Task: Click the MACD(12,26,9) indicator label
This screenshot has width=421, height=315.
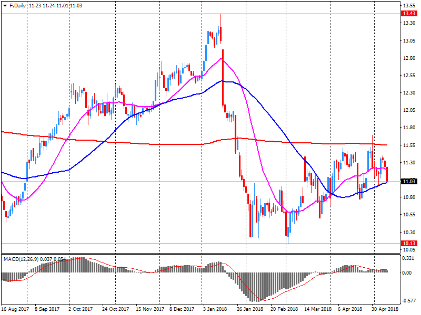Action: click(x=21, y=259)
